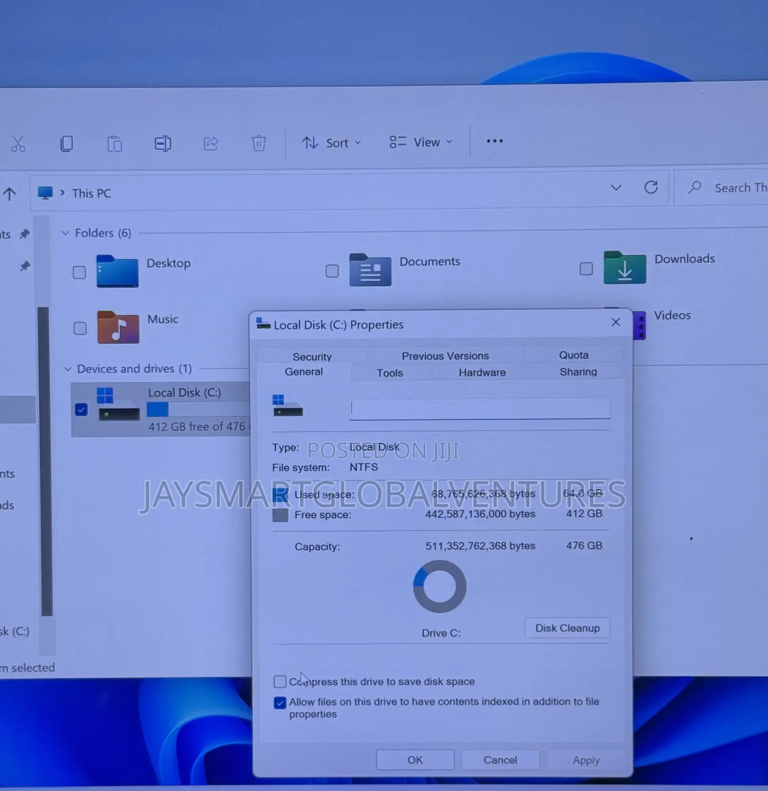
Task: Tick the Desktop folder checkbox
Action: click(79, 273)
